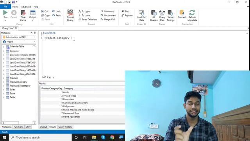Close the Query1.dax tab
This screenshot has height=141, width=250.
(x=16, y=28)
